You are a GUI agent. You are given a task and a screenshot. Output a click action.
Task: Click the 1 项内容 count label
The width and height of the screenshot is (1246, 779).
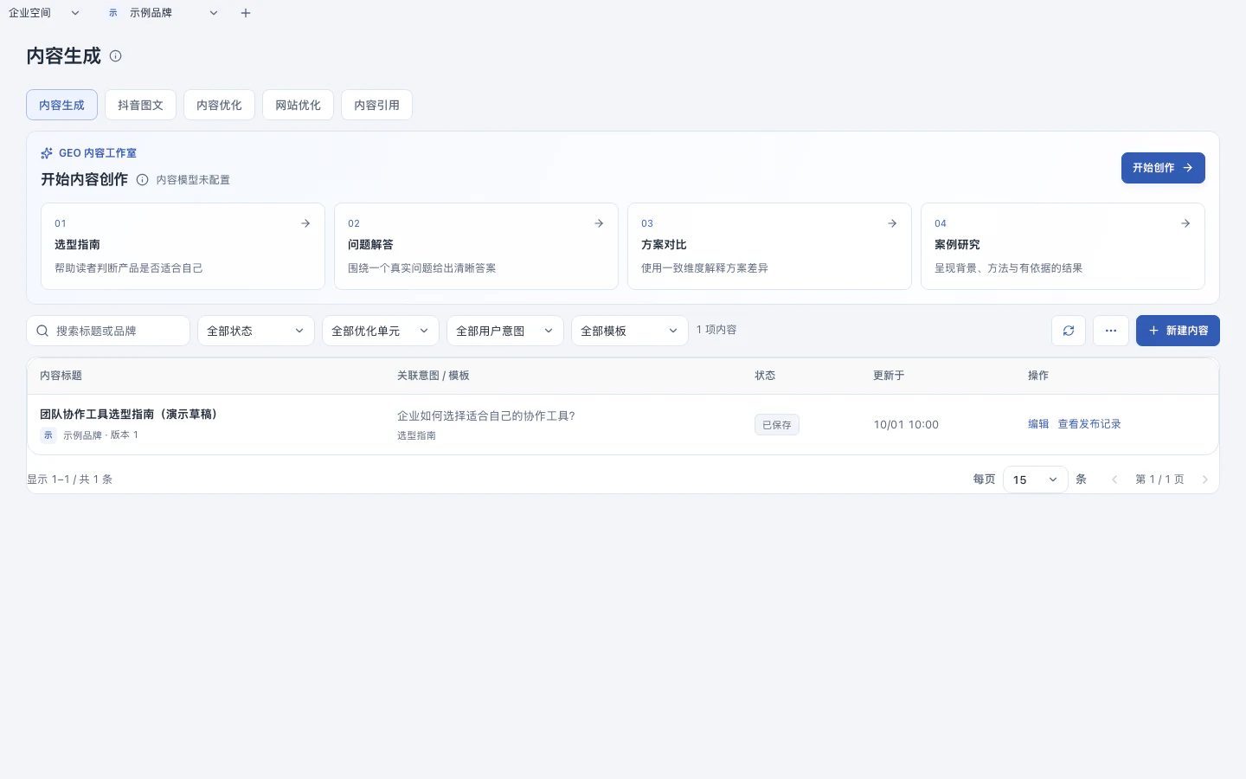tap(716, 330)
